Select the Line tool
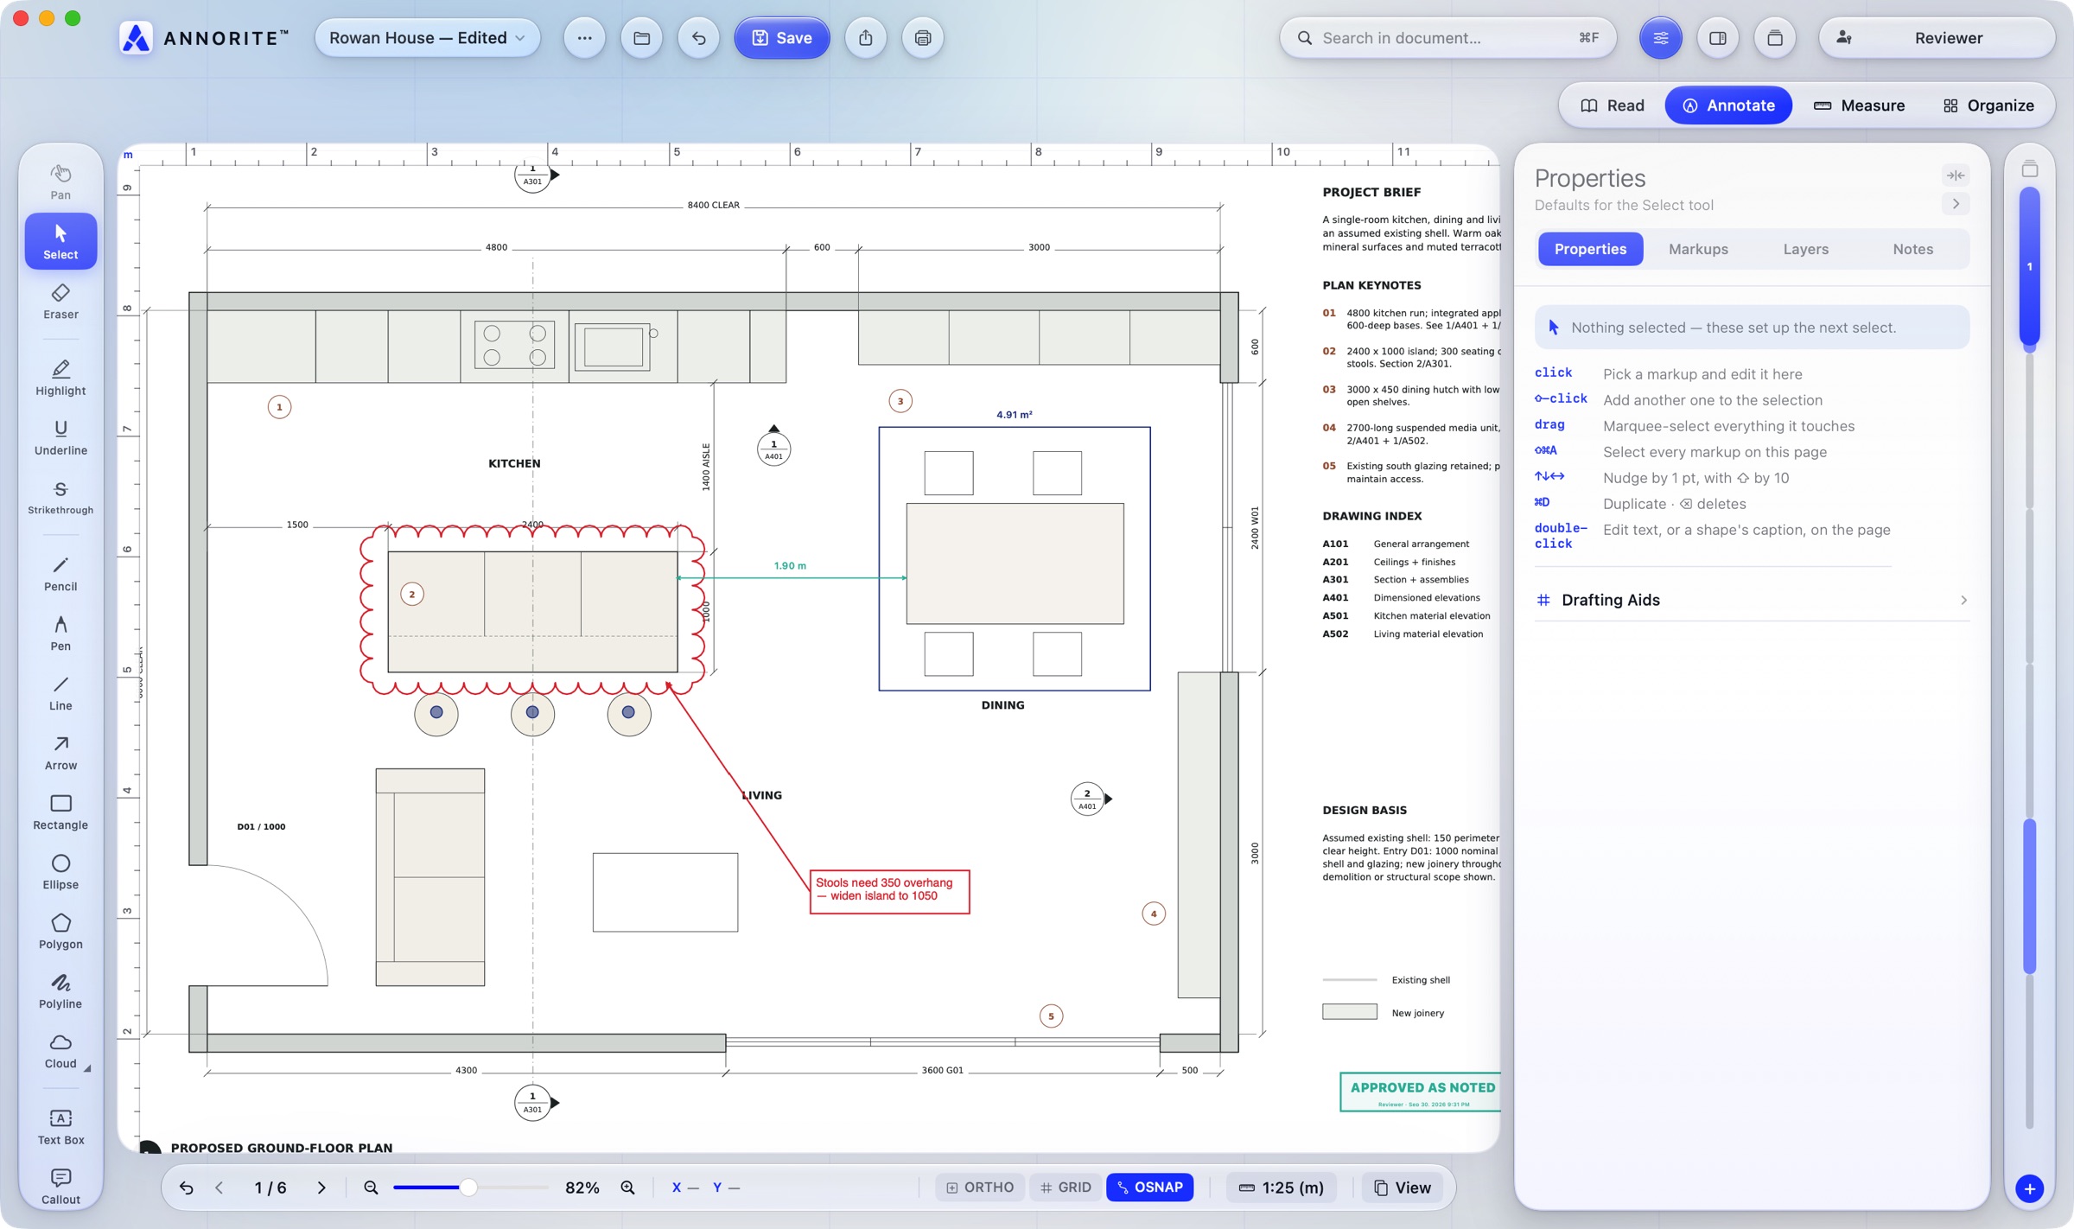Viewport: 2074px width, 1229px height. pyautogui.click(x=60, y=692)
